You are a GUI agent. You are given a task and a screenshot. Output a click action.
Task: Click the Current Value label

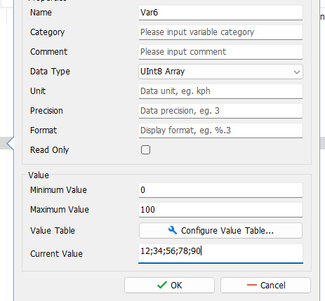pyautogui.click(x=56, y=254)
